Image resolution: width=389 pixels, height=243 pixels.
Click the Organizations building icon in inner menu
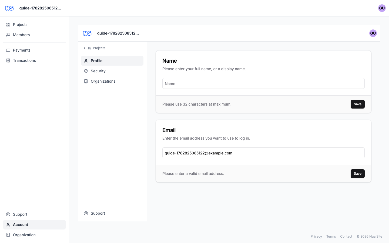coord(86,81)
